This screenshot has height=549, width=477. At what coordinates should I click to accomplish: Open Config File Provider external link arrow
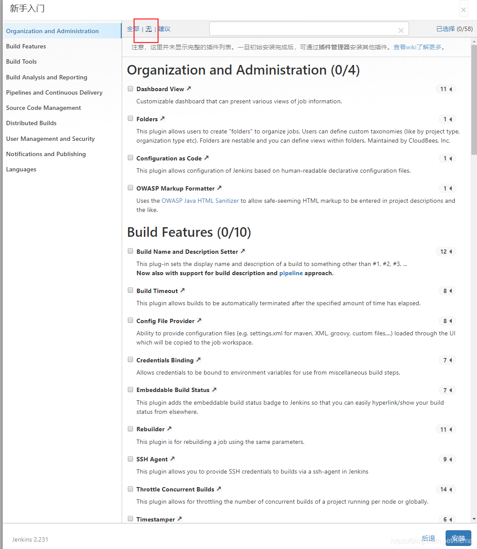(199, 321)
